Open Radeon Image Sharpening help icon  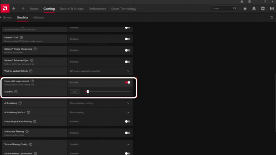(35, 49)
